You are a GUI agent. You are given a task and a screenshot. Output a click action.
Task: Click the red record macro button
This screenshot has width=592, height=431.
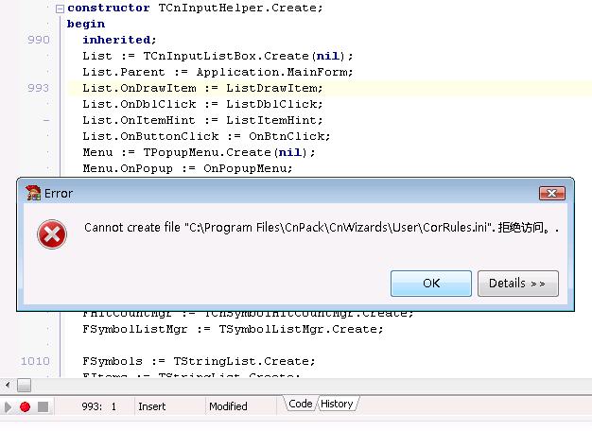pos(26,406)
